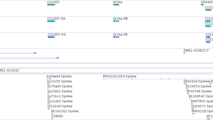The width and height of the screenshot is (213, 120).
Task: Click the SD04109.5prime EST glyph
Action: (185, 84)
